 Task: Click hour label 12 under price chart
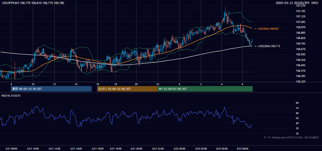point(54,84)
